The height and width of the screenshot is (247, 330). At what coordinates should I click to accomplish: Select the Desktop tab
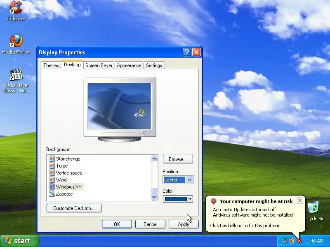click(72, 65)
